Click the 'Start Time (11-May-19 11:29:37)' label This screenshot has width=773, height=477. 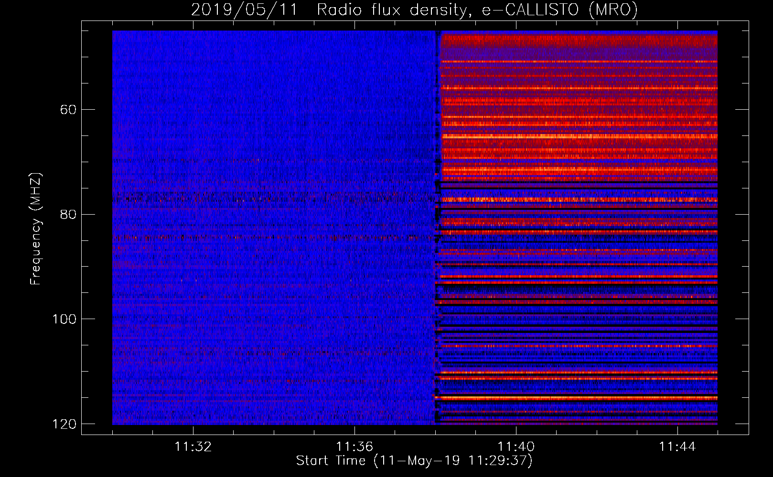[x=414, y=461]
